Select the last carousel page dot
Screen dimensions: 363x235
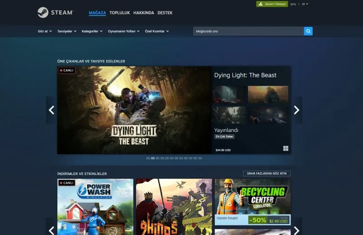(200, 158)
